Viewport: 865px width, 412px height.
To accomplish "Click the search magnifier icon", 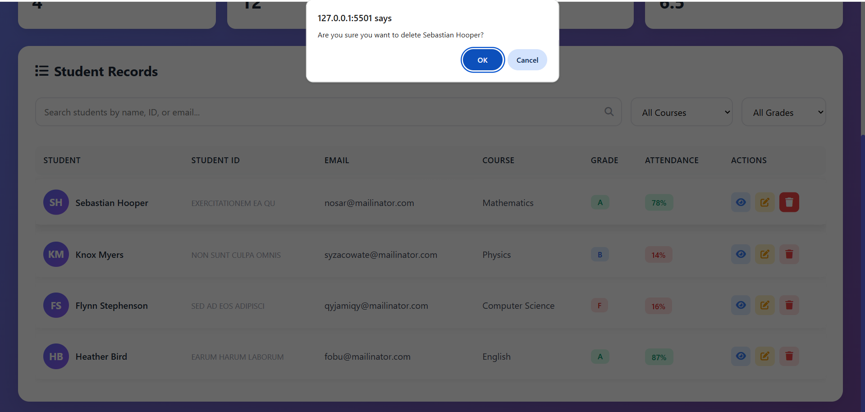I will coord(609,111).
